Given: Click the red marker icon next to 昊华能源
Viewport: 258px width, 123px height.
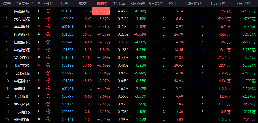Looking at the screenshot, I should [x=39, y=27].
